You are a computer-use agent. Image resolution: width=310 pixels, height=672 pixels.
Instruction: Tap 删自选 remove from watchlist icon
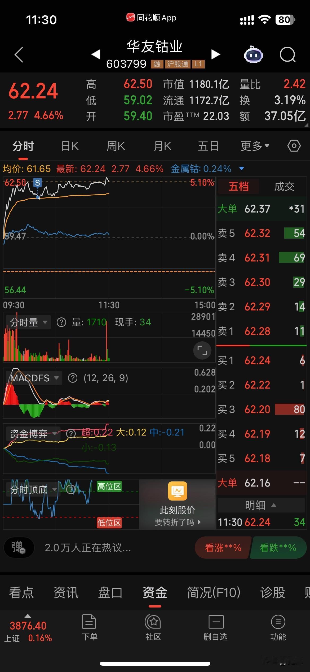coord(216,628)
